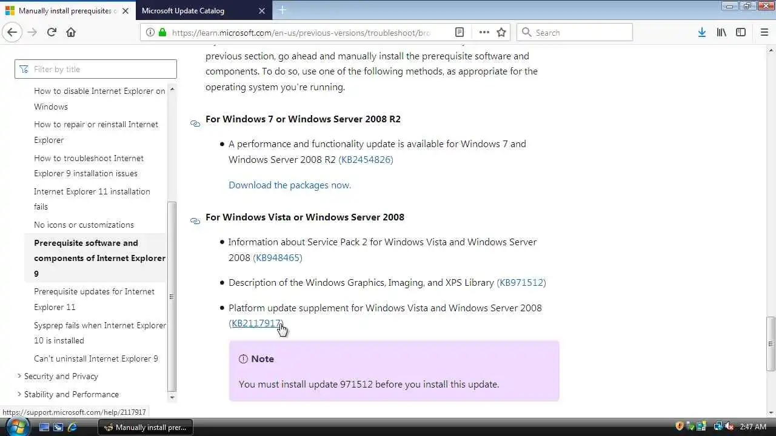Open How to disable Internet Explorer on Windows
The width and height of the screenshot is (776, 436).
click(x=99, y=99)
